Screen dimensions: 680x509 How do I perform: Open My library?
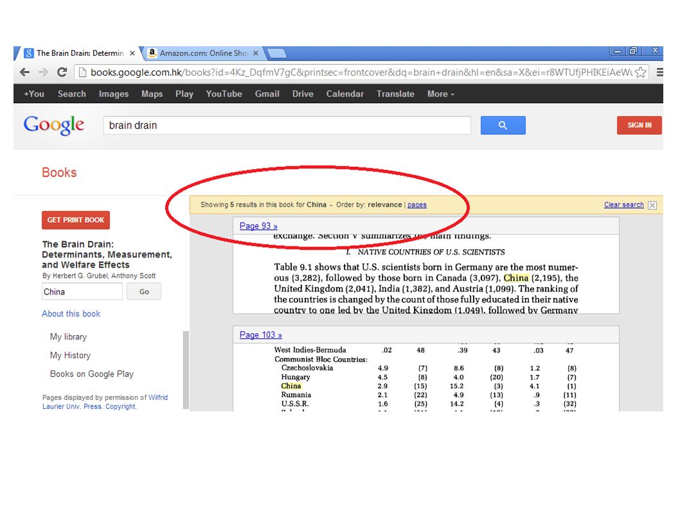(69, 337)
